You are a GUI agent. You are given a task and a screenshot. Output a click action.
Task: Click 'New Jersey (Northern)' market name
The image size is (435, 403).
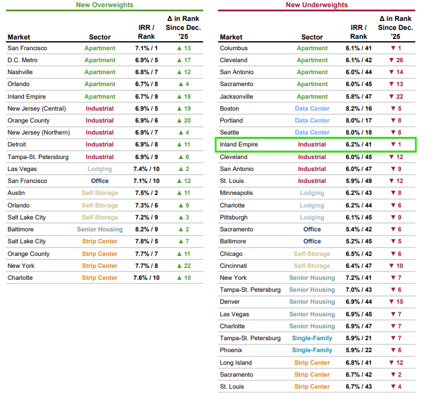(x=39, y=132)
